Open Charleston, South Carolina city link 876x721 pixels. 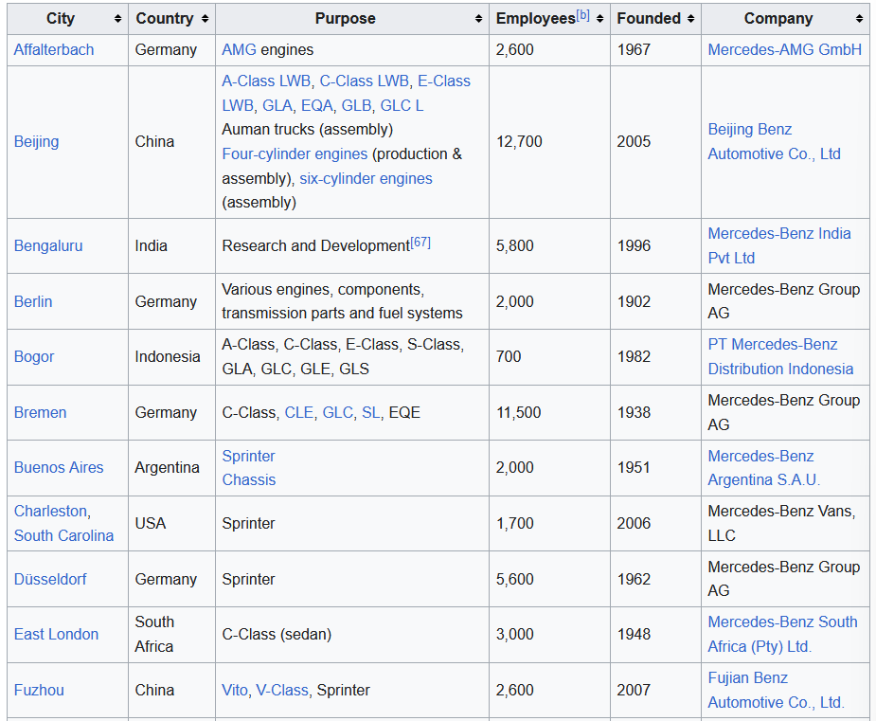pyautogui.click(x=63, y=523)
